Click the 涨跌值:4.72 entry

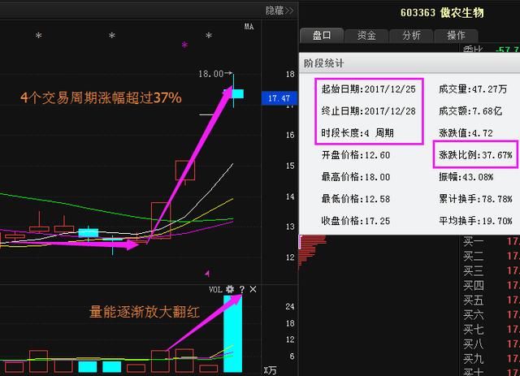tap(466, 133)
